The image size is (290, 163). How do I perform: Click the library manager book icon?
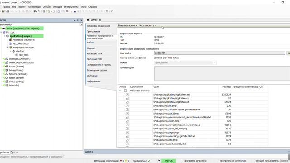[x=10, y=40]
